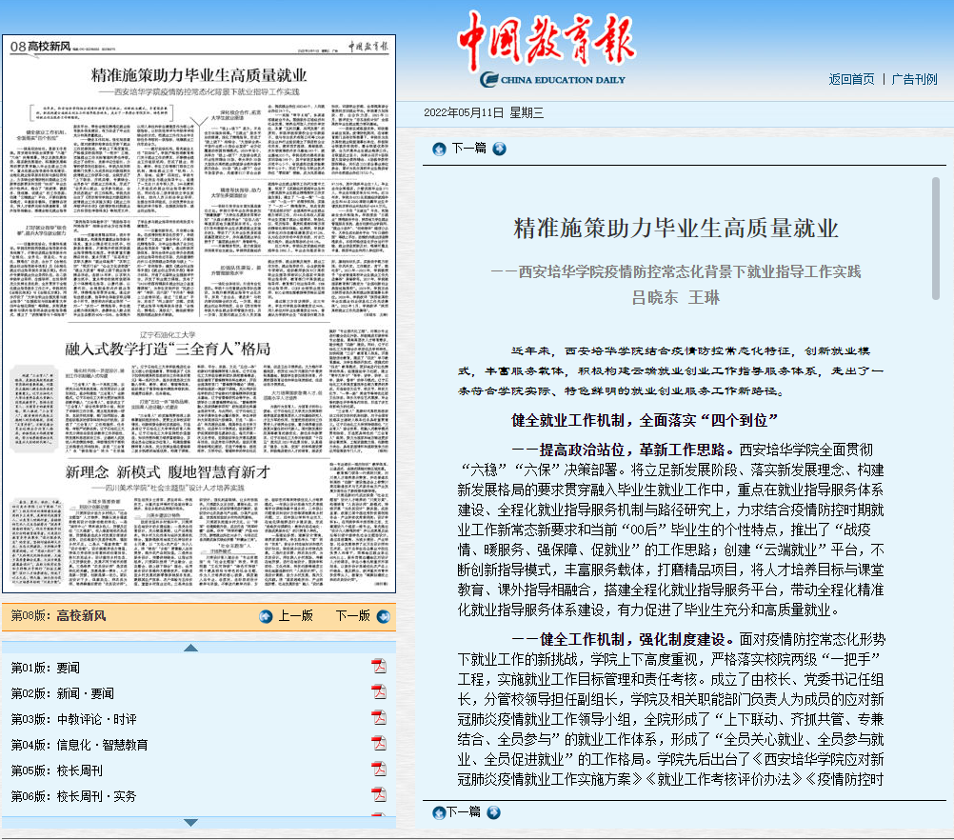Open PDF icon for 第01版 要闻

coord(379,667)
